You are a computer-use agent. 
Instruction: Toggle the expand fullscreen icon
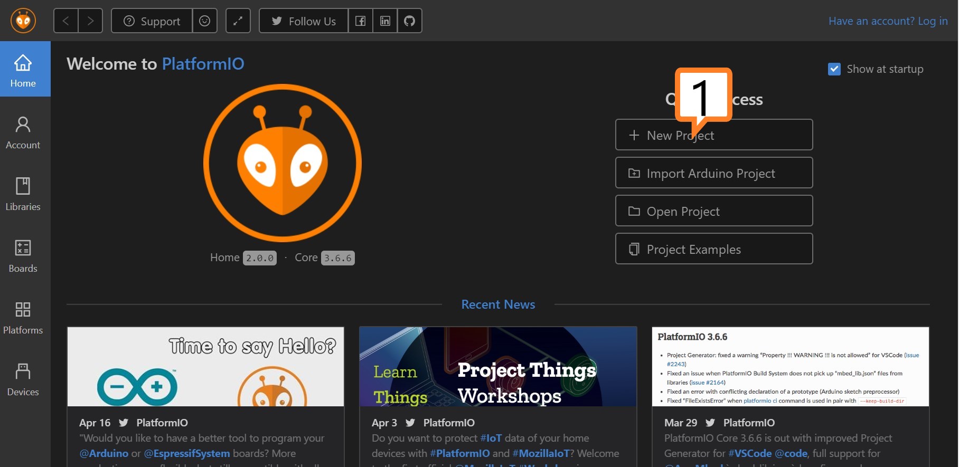[x=238, y=21]
